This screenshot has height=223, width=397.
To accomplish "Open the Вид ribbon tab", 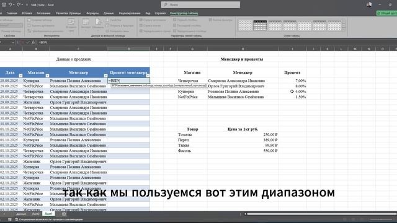I will point(148,13).
